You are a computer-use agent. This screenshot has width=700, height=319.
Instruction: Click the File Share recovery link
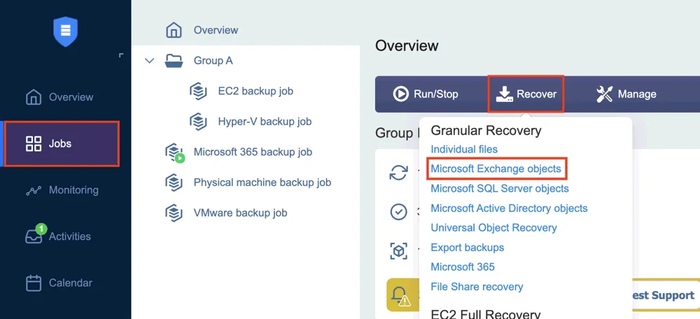477,286
